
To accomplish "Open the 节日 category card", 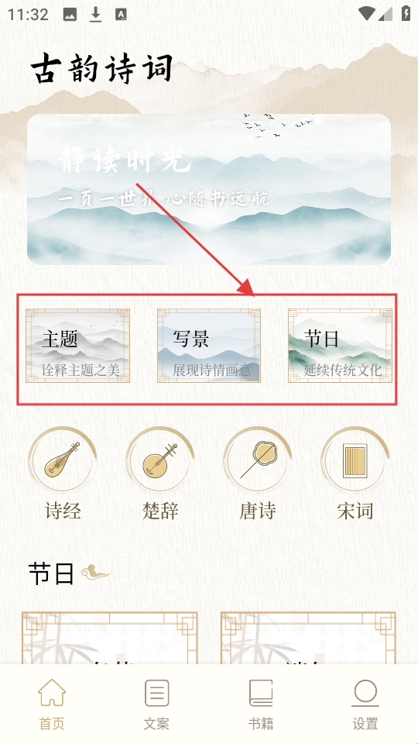I will (x=341, y=346).
